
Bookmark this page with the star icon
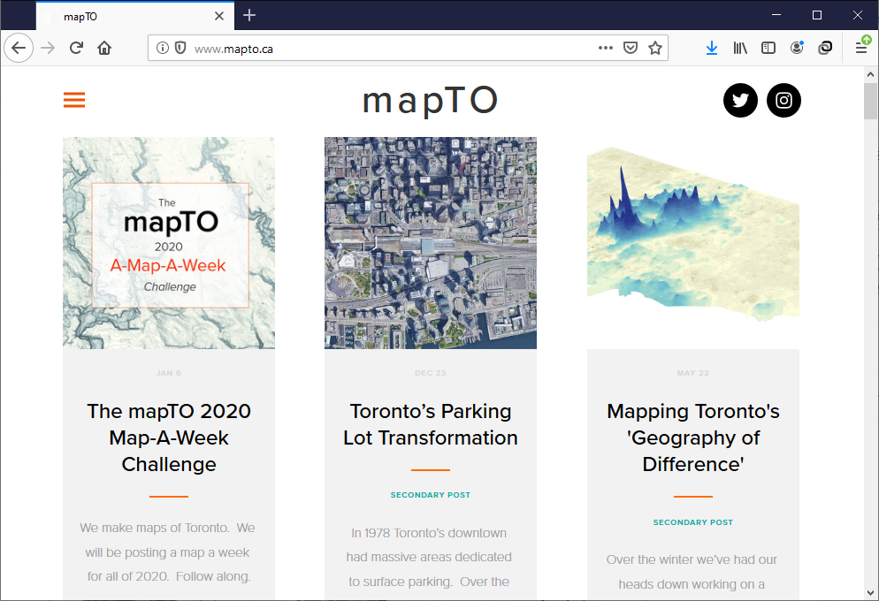pos(655,47)
